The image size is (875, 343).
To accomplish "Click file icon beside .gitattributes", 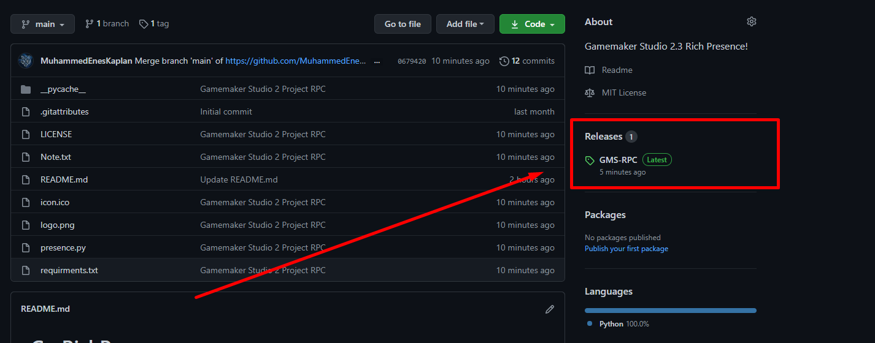I will click(x=26, y=112).
